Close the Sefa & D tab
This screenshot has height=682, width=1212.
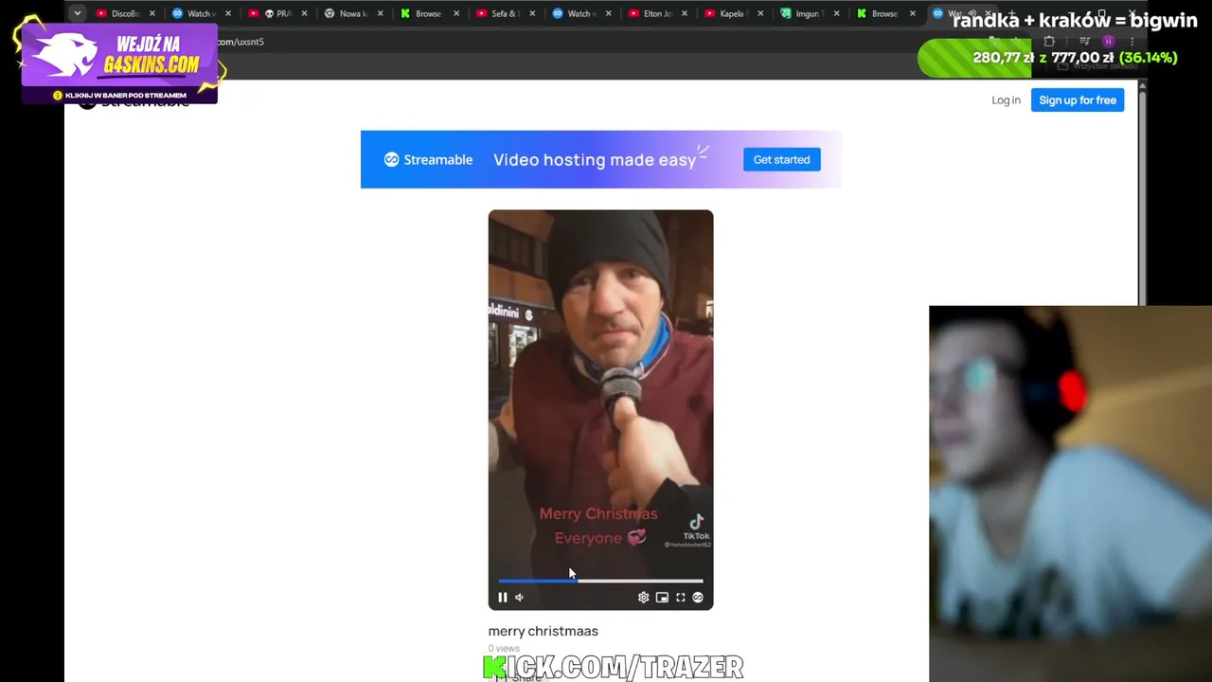coord(532,13)
